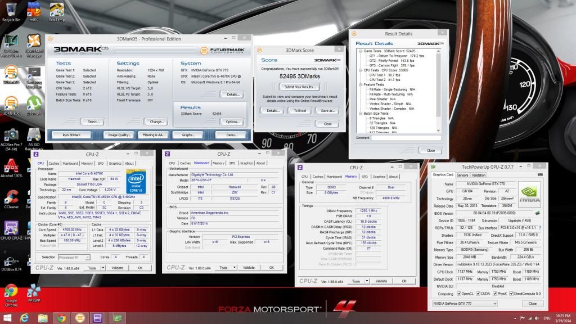Click the GPU-Z screenshot camera icon
The width and height of the screenshot is (576, 324).
(x=540, y=175)
